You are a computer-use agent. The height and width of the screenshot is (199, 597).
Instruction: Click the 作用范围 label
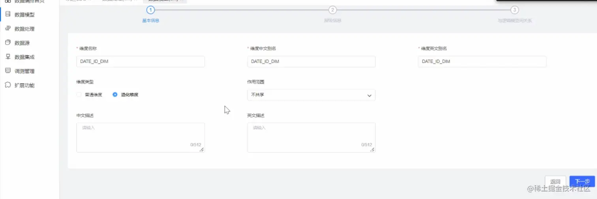[255, 82]
